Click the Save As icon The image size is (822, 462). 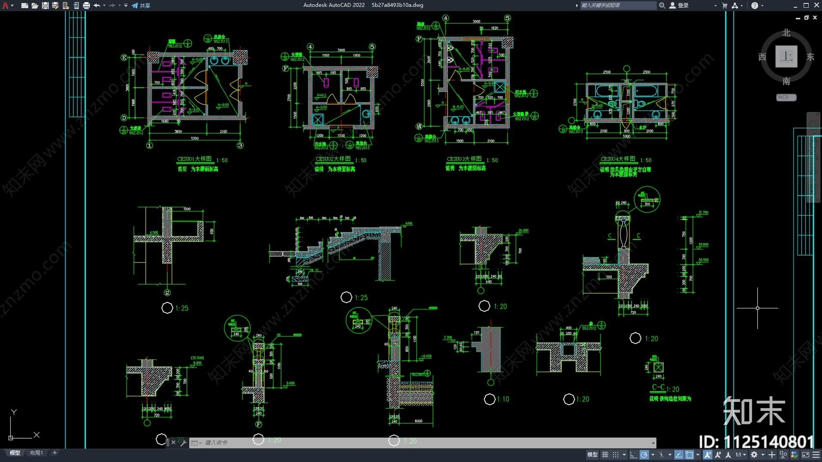coord(55,5)
